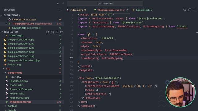This screenshot has height=111, width=198.
Task: Expand the content folder
Action: click(x=31, y=106)
